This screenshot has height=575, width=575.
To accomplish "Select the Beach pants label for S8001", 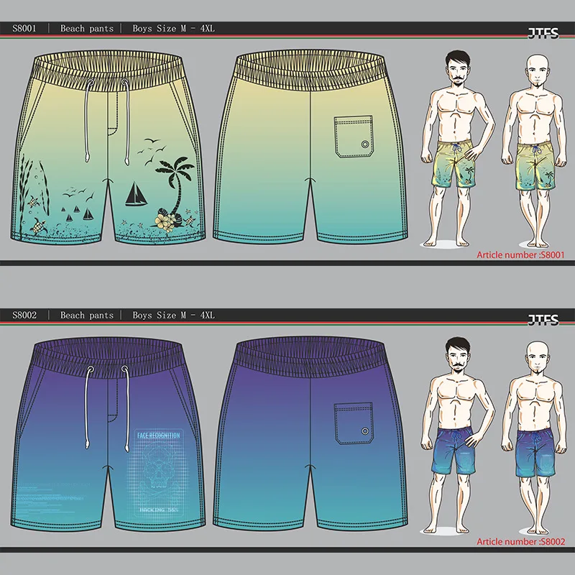I will point(86,29).
